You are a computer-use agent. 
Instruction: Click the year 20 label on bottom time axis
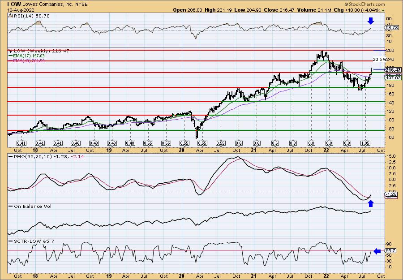point(181,276)
